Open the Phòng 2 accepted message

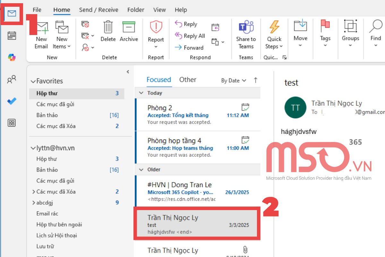click(x=198, y=114)
